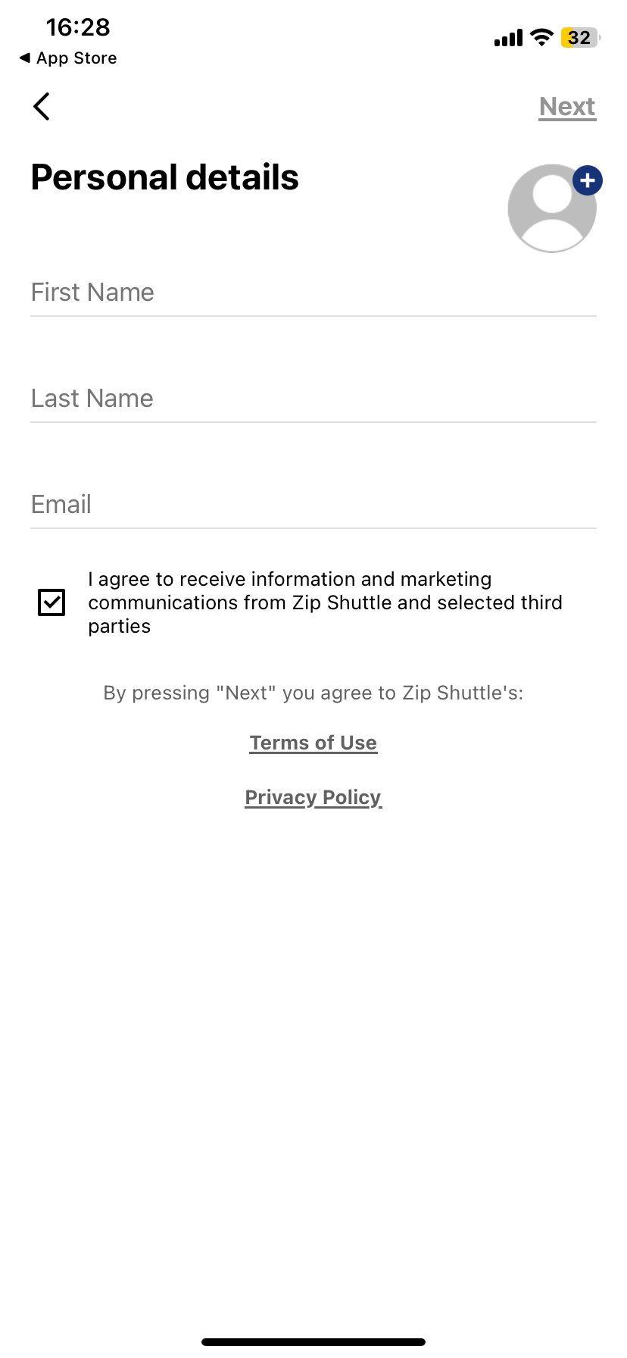
Task: Select the Last Name text field
Action: point(313,399)
